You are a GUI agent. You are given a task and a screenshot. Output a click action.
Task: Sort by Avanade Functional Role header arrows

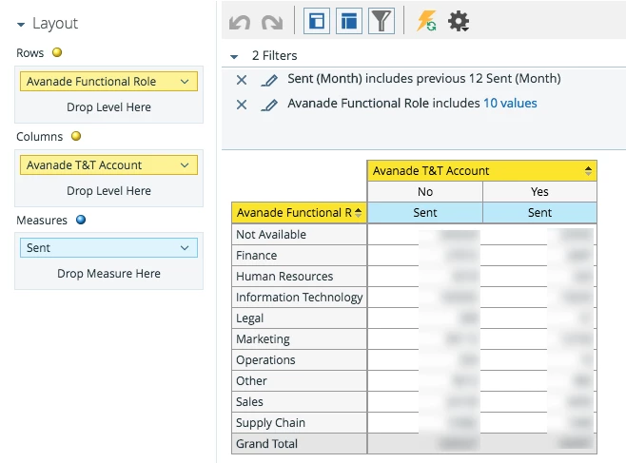358,213
